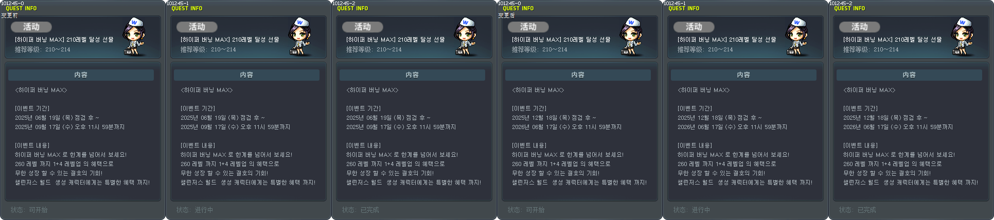Screen dimensions: 994x220
Task: Click the 活动 badge in the 变更前 panel
Action: click(31, 27)
